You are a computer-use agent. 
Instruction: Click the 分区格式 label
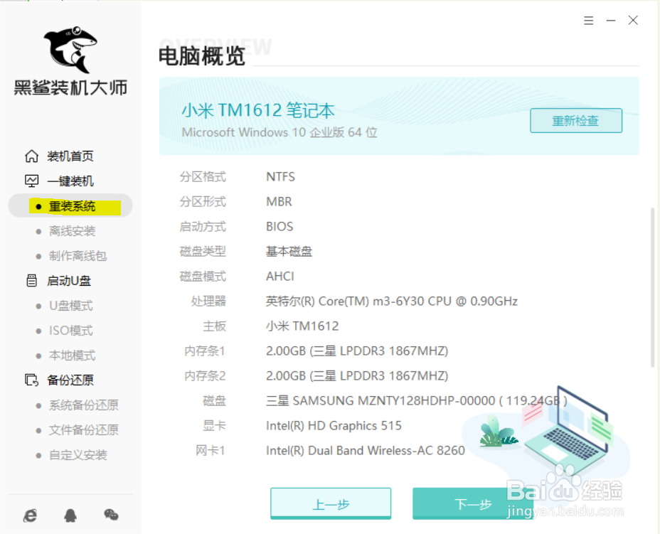point(203,177)
